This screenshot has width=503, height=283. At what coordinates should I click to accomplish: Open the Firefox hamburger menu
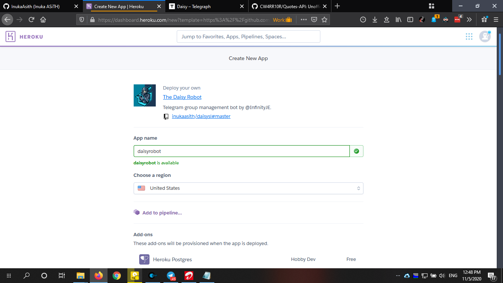[x=496, y=20]
